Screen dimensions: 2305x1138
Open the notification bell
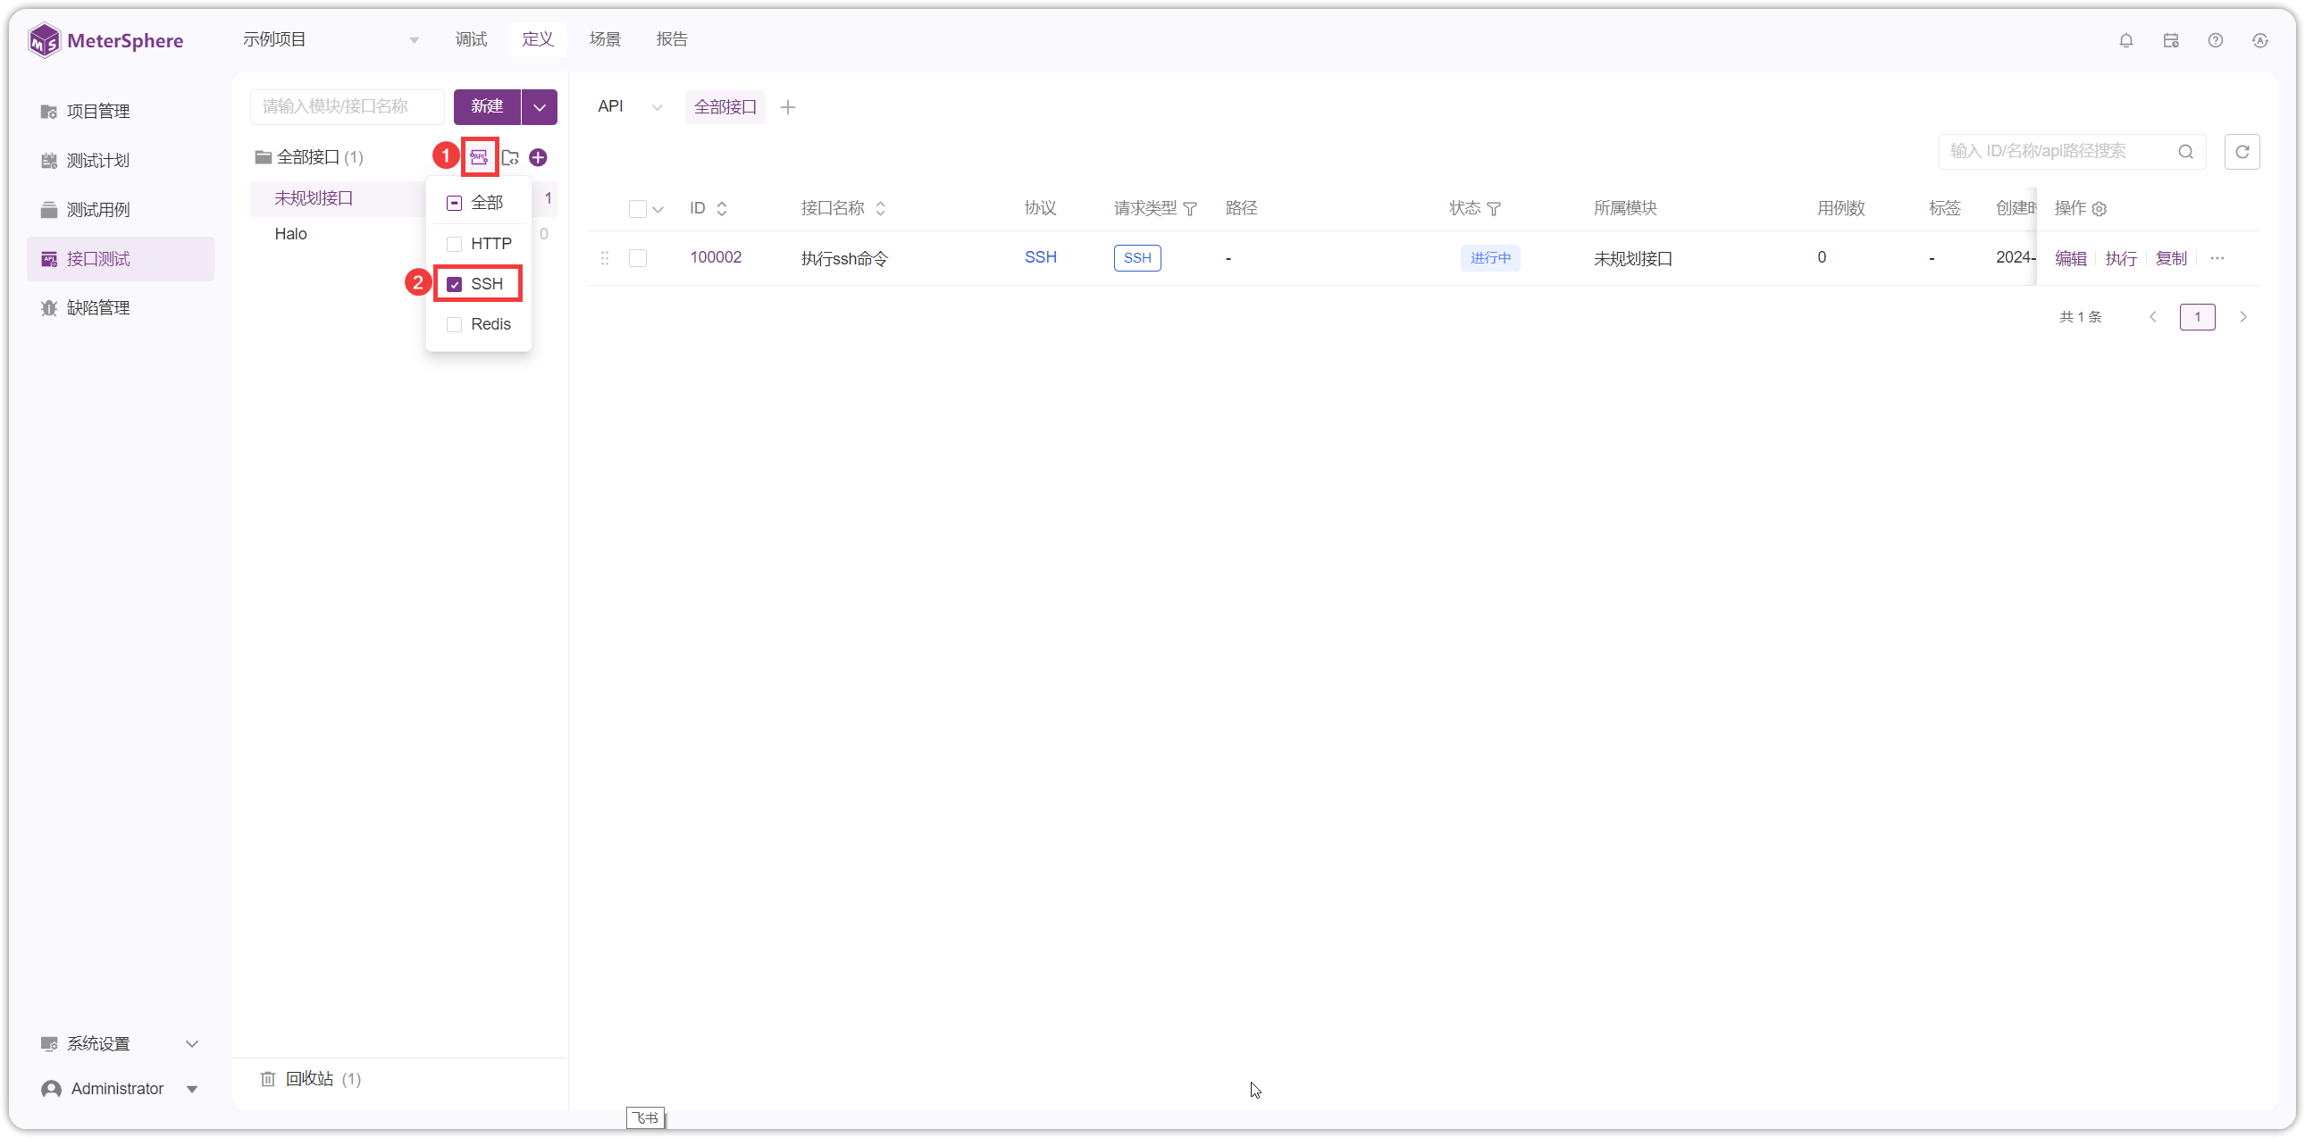[2126, 40]
